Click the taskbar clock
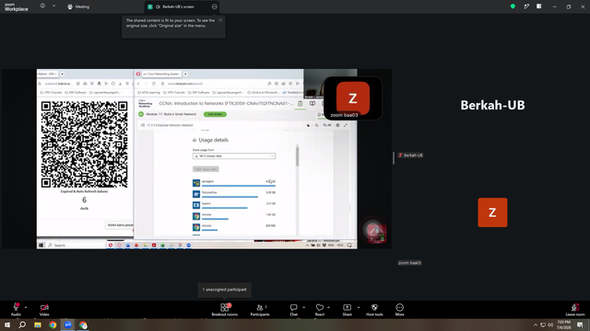The image size is (590, 331). [x=564, y=325]
